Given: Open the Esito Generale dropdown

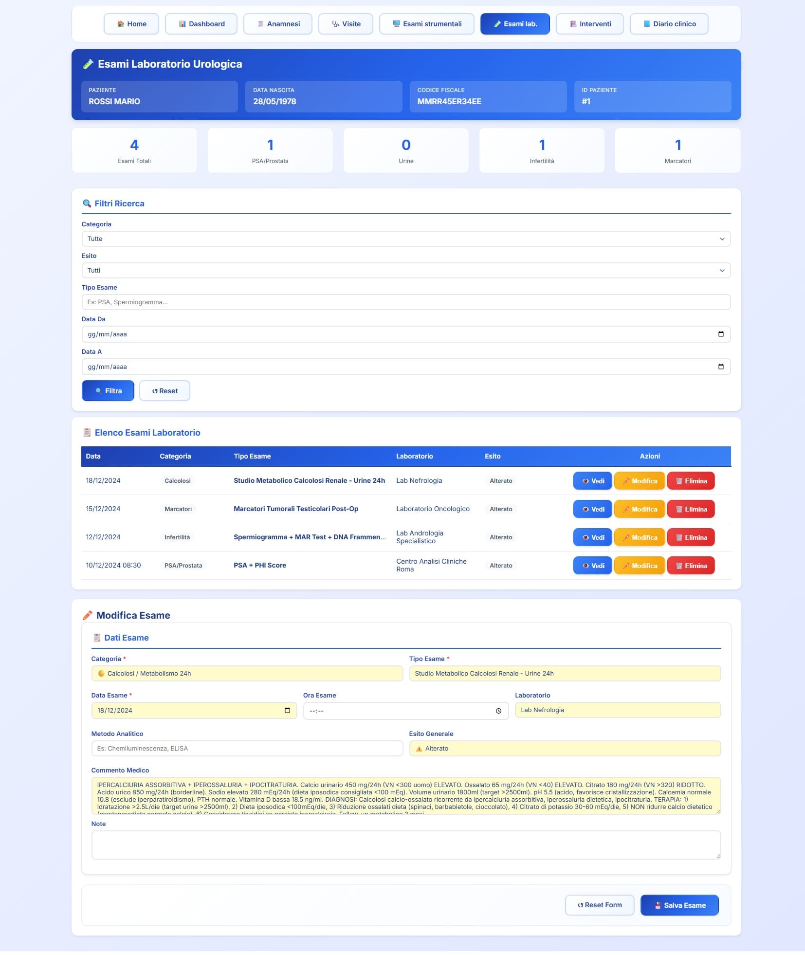Looking at the screenshot, I should [565, 748].
